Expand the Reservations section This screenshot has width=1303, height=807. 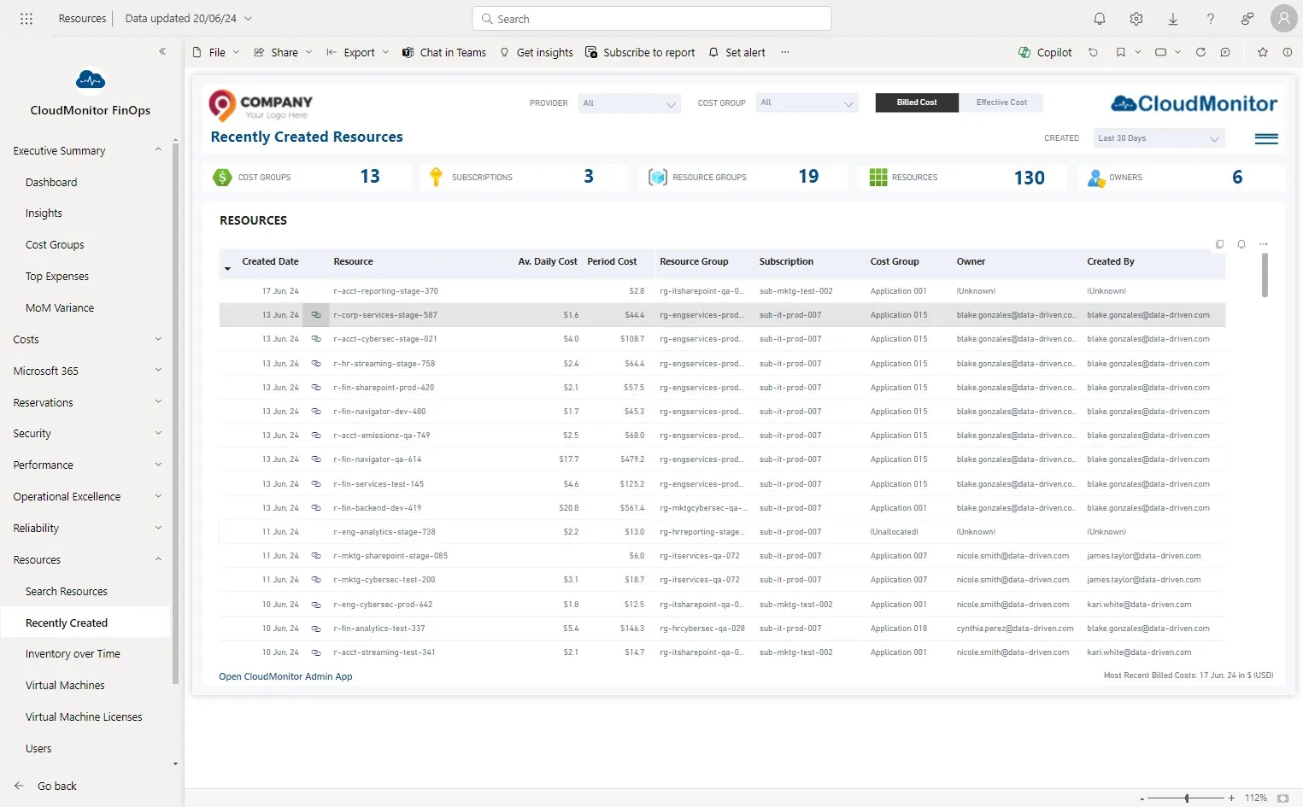[x=158, y=402]
